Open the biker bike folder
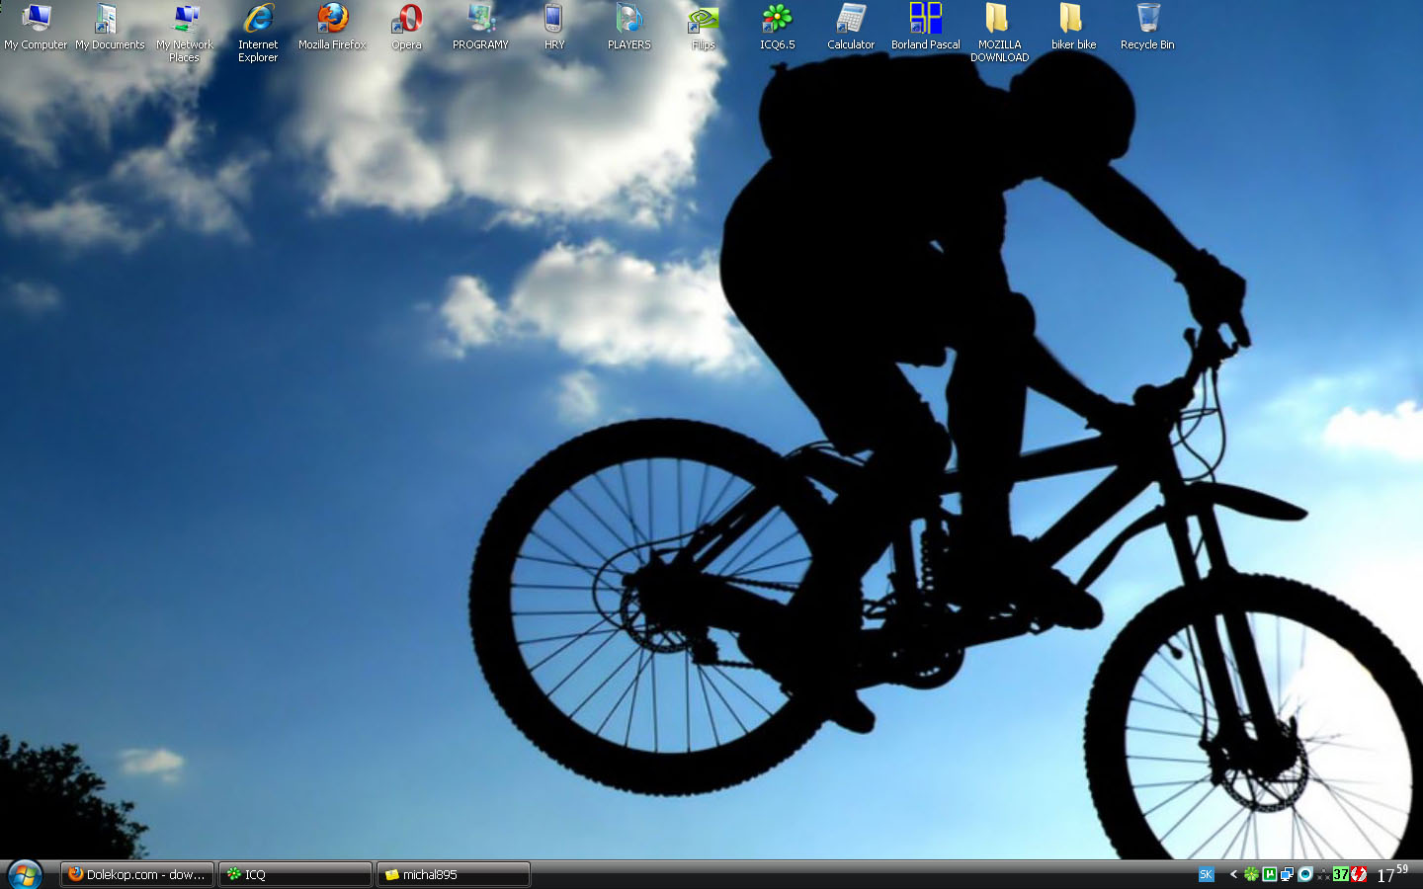The image size is (1423, 889). [x=1073, y=20]
